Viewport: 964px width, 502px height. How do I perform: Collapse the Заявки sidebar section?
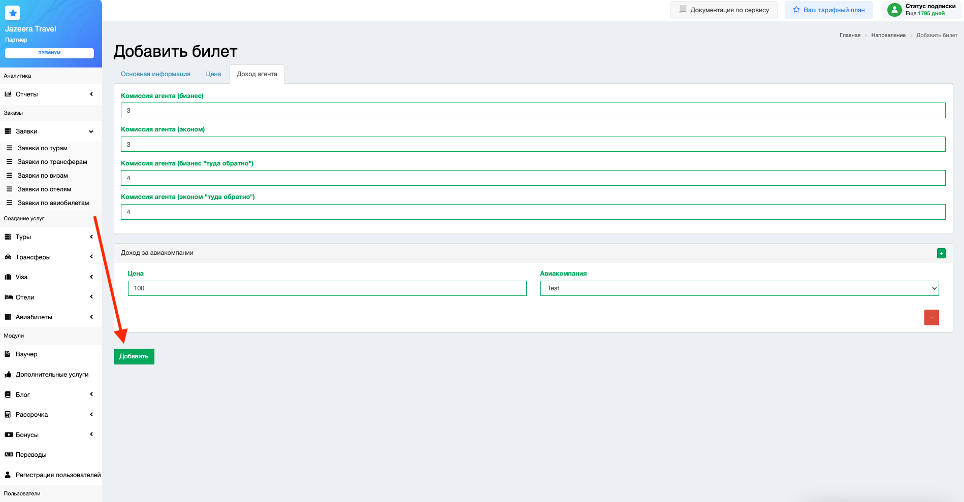click(x=48, y=131)
